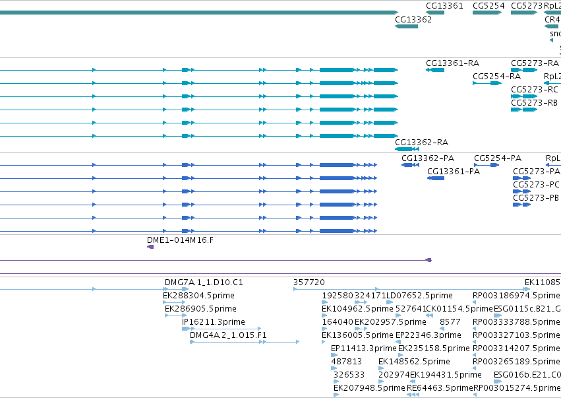Click the DME1-014M16.F clone label
The image size is (561, 398).
[180, 240]
